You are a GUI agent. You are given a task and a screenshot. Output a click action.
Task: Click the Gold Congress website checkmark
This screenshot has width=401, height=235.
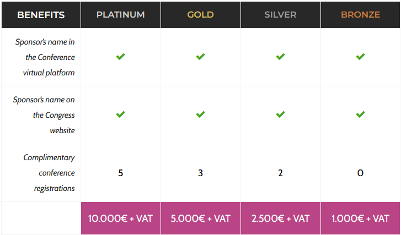201,114
